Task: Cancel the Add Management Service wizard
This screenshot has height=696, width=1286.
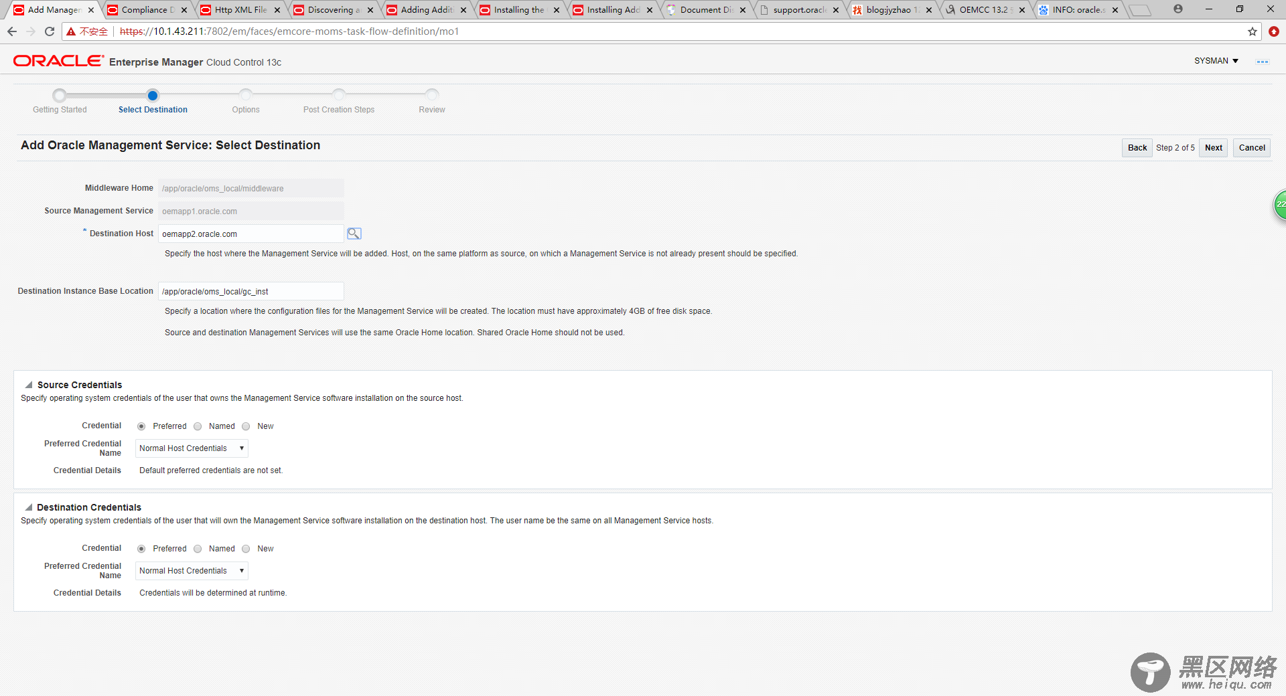Action: (1252, 148)
